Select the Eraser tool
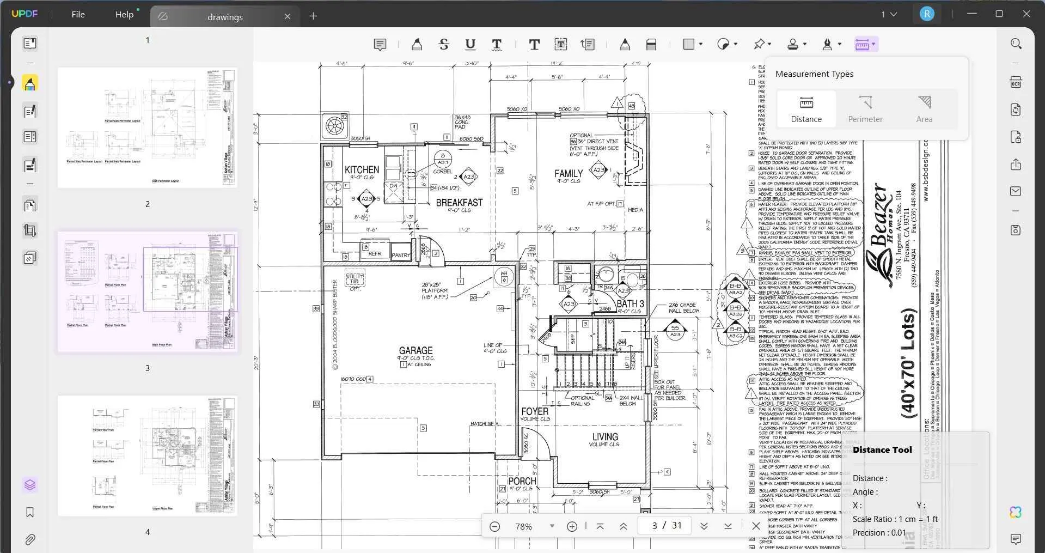The image size is (1045, 553). (x=651, y=45)
